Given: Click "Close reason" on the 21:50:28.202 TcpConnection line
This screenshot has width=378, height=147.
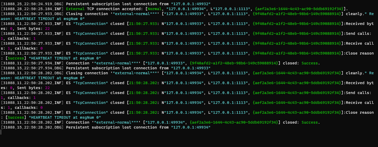Looking at the screenshot, I should [x=360, y=112].
